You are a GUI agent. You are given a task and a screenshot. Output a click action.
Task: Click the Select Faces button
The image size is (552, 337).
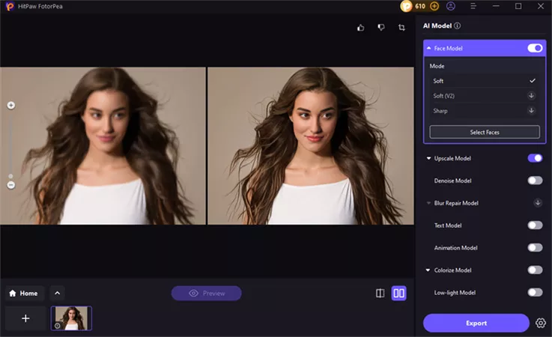tap(484, 132)
